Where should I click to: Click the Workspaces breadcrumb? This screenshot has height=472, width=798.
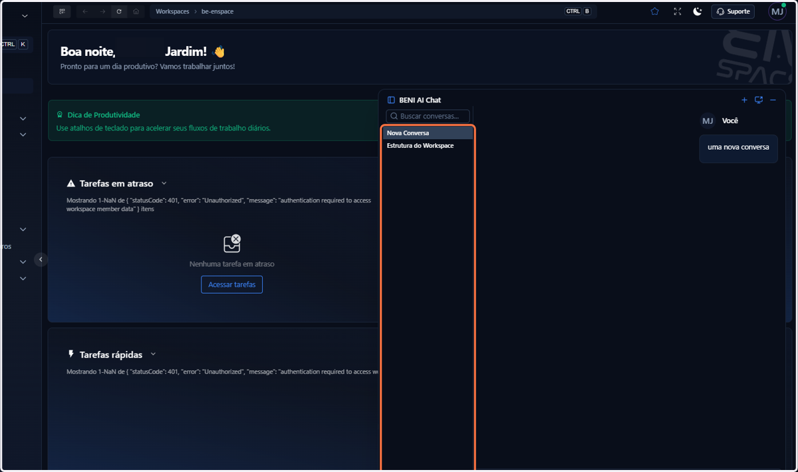172,11
